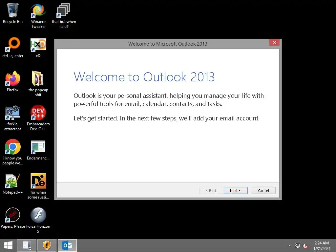The image size is (336, 252).
Task: Click the disabled Back button
Action: click(211, 191)
